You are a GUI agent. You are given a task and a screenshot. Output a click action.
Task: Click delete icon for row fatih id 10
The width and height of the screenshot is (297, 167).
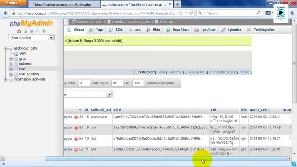click(76, 139)
